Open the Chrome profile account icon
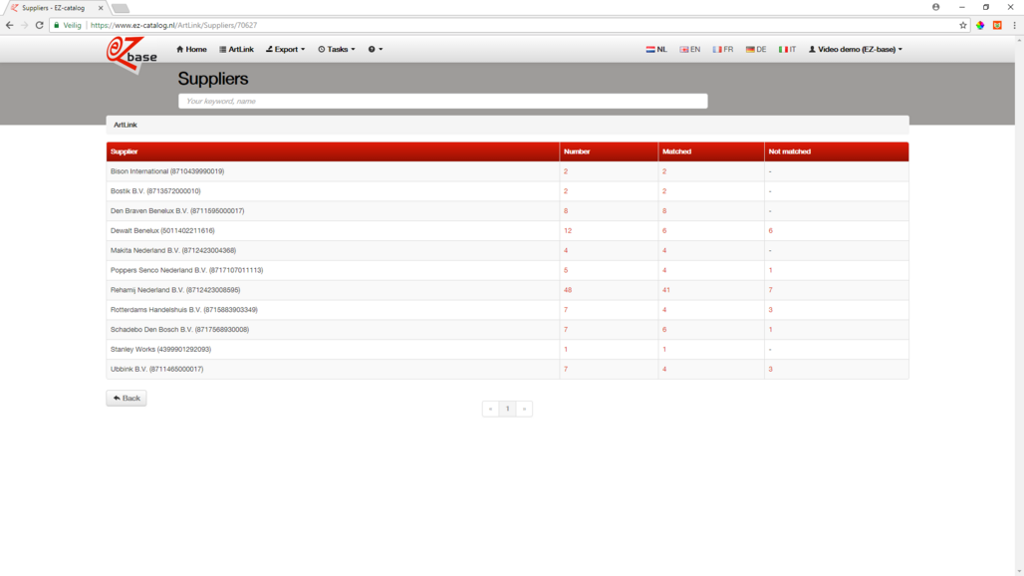 [935, 7]
